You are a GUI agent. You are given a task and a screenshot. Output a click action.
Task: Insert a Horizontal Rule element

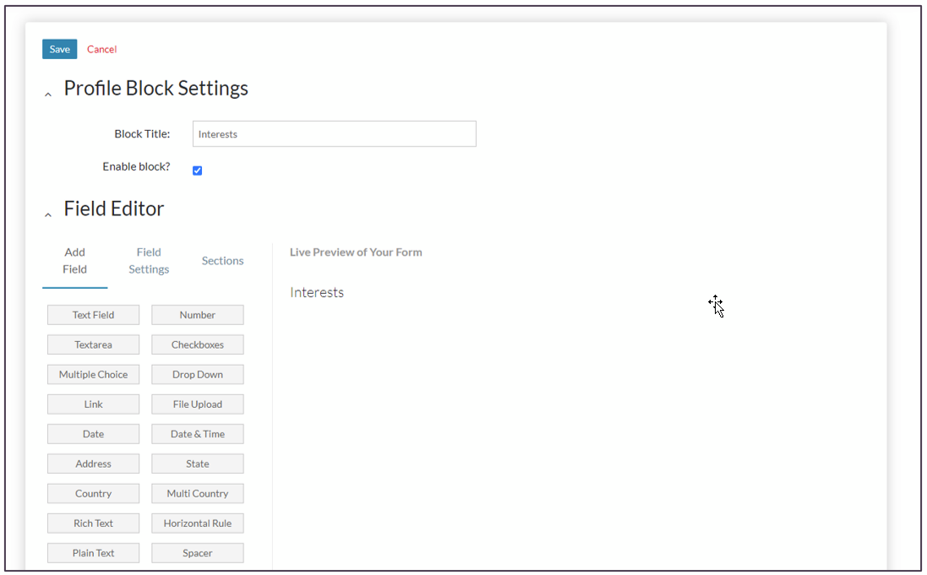(x=198, y=523)
